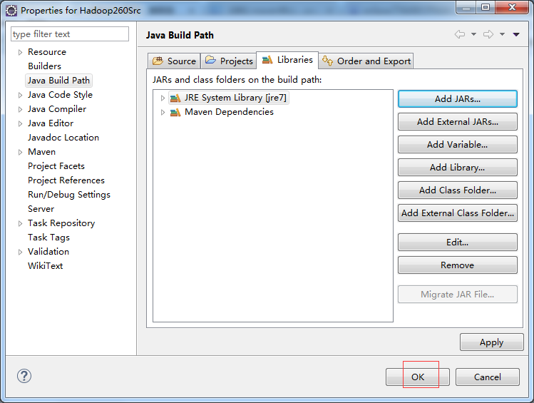Select Java Code Style label
This screenshot has width=534, height=403.
[x=60, y=95]
